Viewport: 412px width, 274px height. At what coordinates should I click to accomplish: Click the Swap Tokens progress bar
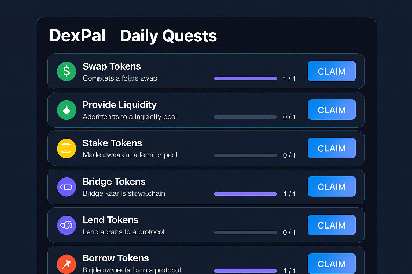click(x=245, y=78)
